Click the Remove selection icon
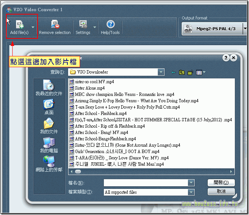Image resolution: width=249 pixels, height=215 pixels. click(55, 24)
